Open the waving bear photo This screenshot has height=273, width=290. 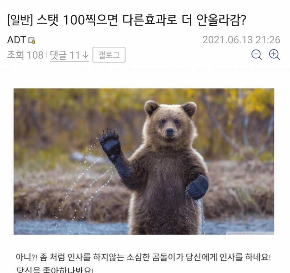click(x=144, y=161)
